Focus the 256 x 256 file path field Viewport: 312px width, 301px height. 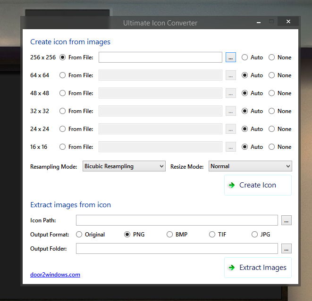[x=160, y=57]
